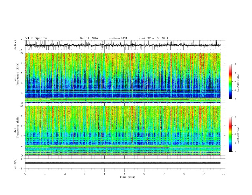This screenshot has width=252, height=195.
Task: Click the ch.3 voltage waveform trace
Action: point(123,163)
